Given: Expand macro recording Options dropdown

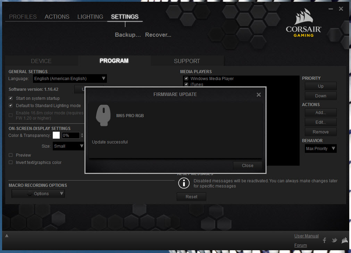Looking at the screenshot, I should click(x=38, y=193).
